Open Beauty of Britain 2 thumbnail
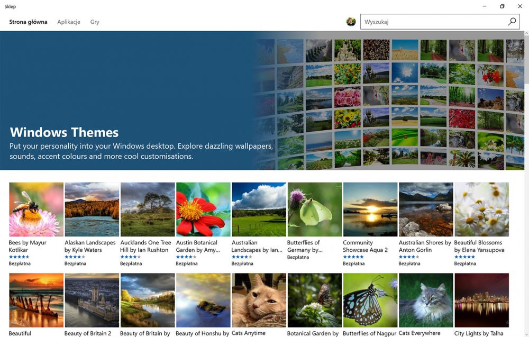 (x=92, y=300)
